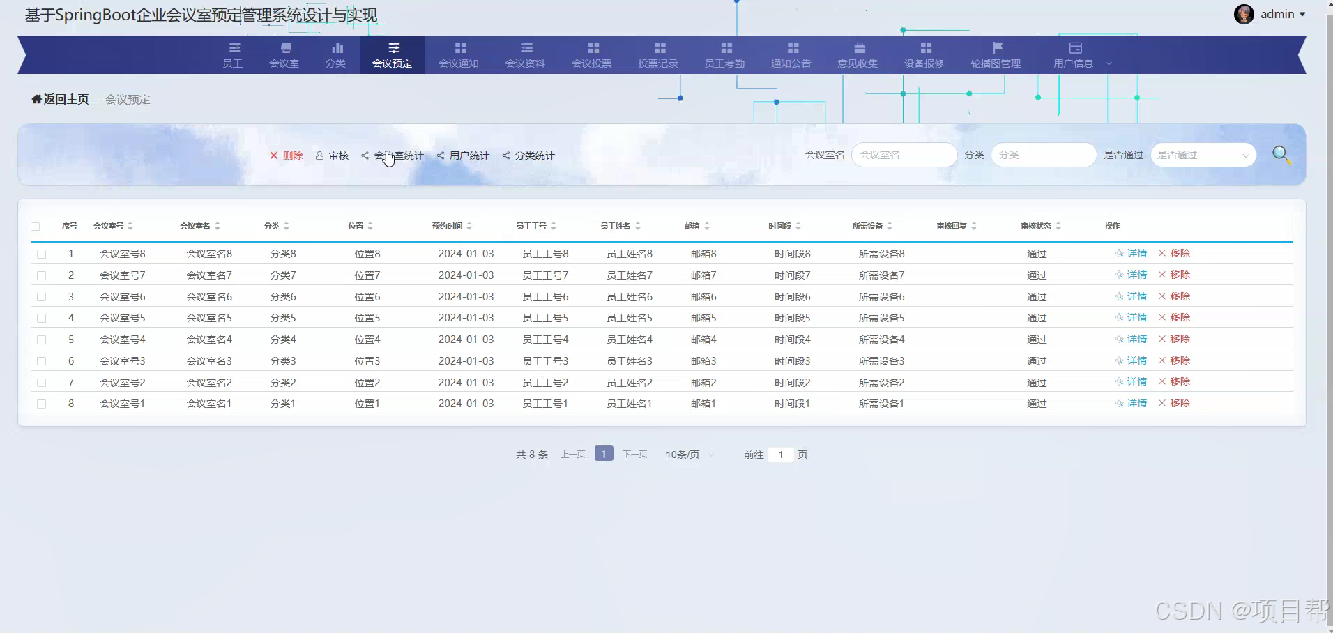The image size is (1333, 633).
Task: Check the row for 会议室号2
Action: click(42, 383)
